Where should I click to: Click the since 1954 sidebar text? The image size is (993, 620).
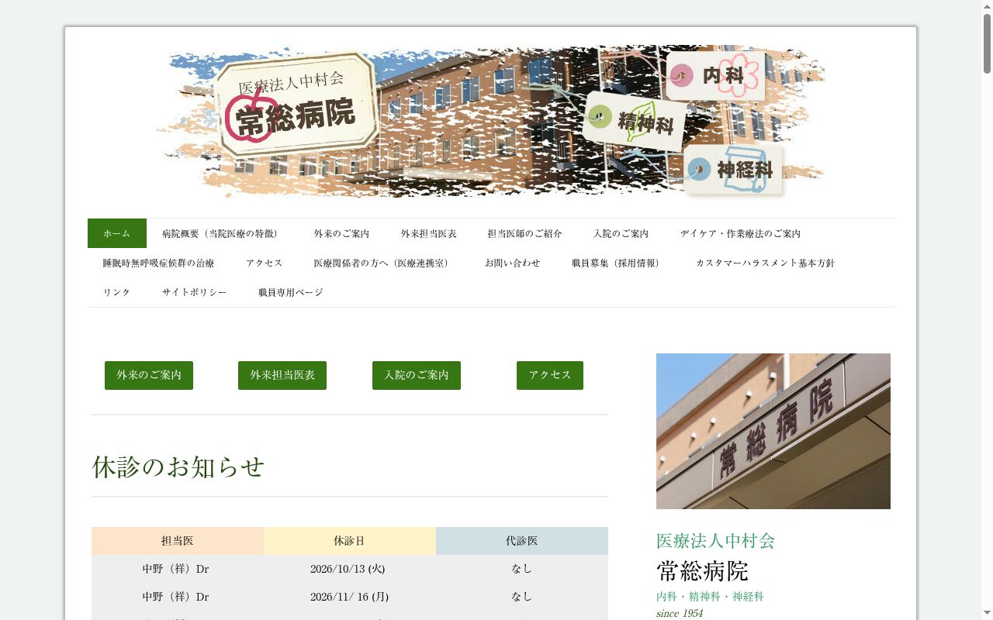pos(680,613)
